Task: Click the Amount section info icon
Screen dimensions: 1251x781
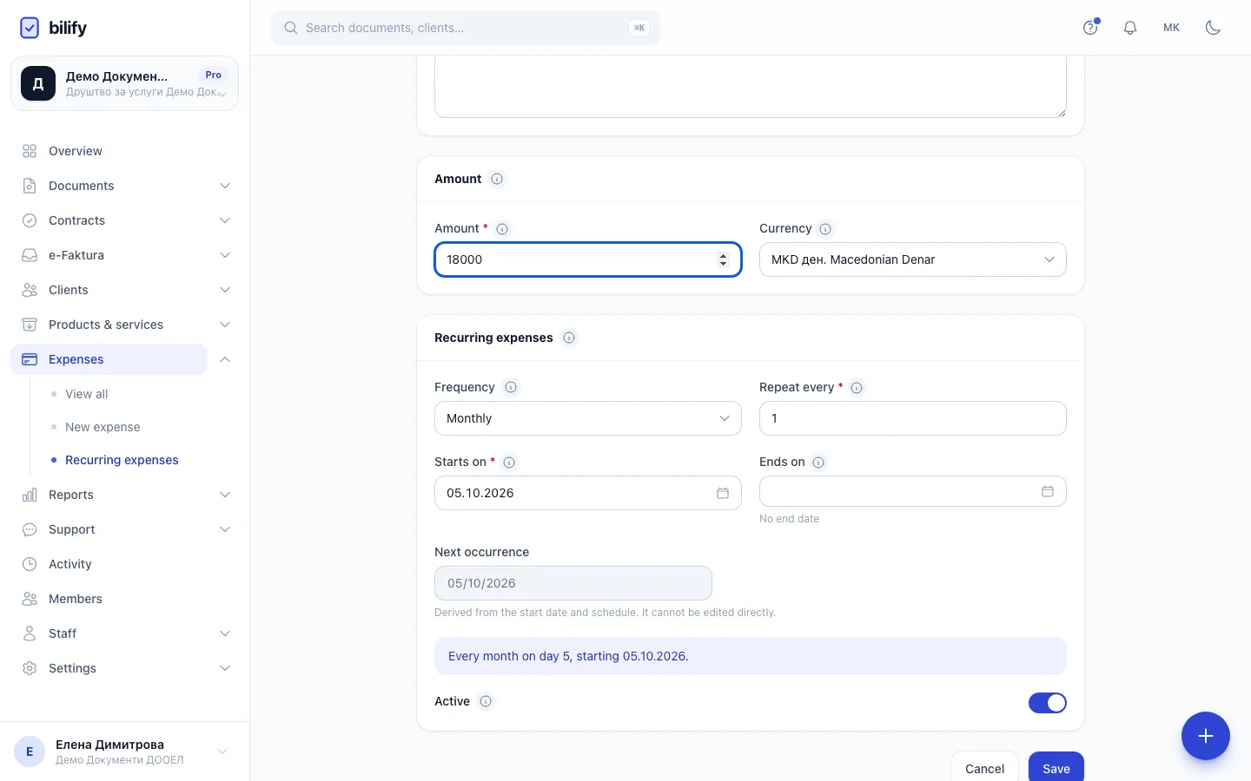Action: coord(497,179)
